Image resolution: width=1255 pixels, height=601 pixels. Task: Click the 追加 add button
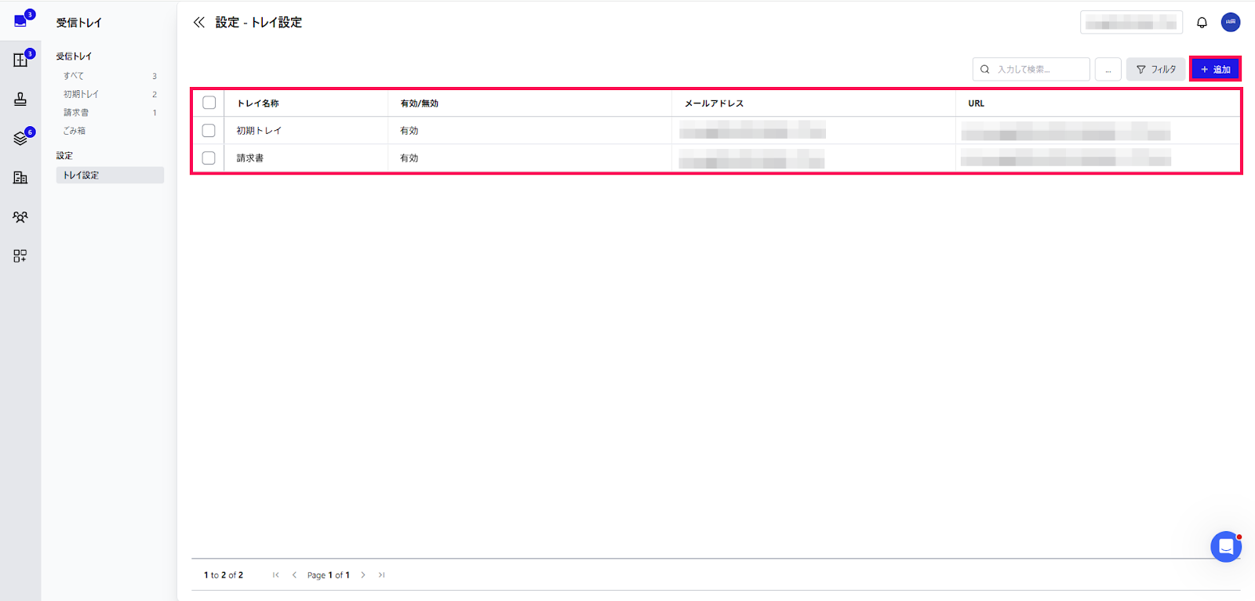[x=1215, y=70]
